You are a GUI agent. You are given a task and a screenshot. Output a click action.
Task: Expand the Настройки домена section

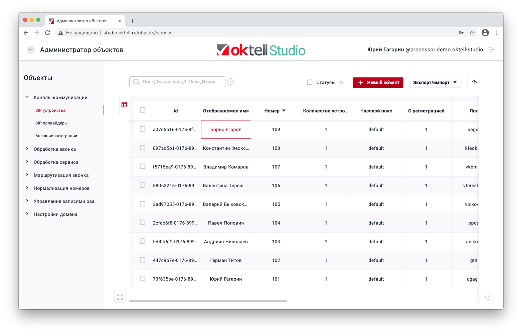27,214
